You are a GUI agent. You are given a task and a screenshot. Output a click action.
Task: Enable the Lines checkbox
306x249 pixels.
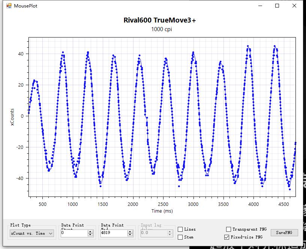(x=180, y=229)
